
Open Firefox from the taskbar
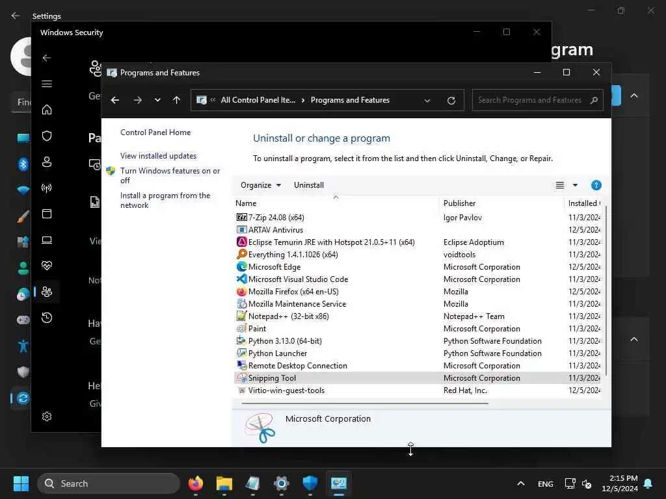click(195, 483)
